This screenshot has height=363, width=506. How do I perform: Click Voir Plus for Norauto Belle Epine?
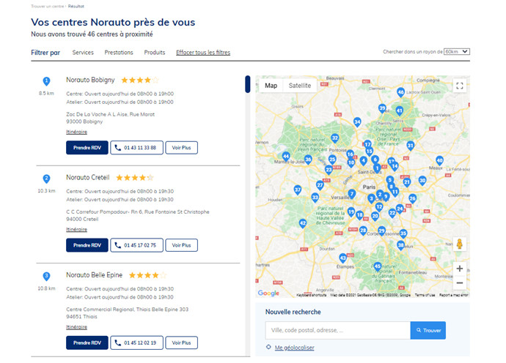(x=181, y=343)
